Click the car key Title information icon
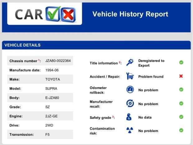 coord(130,62)
